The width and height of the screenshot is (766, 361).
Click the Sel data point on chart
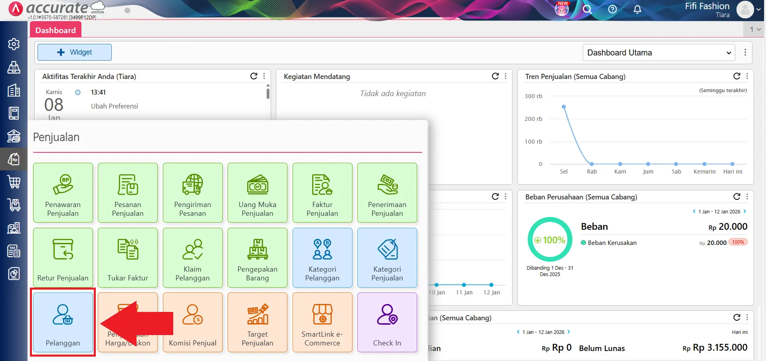point(564,107)
